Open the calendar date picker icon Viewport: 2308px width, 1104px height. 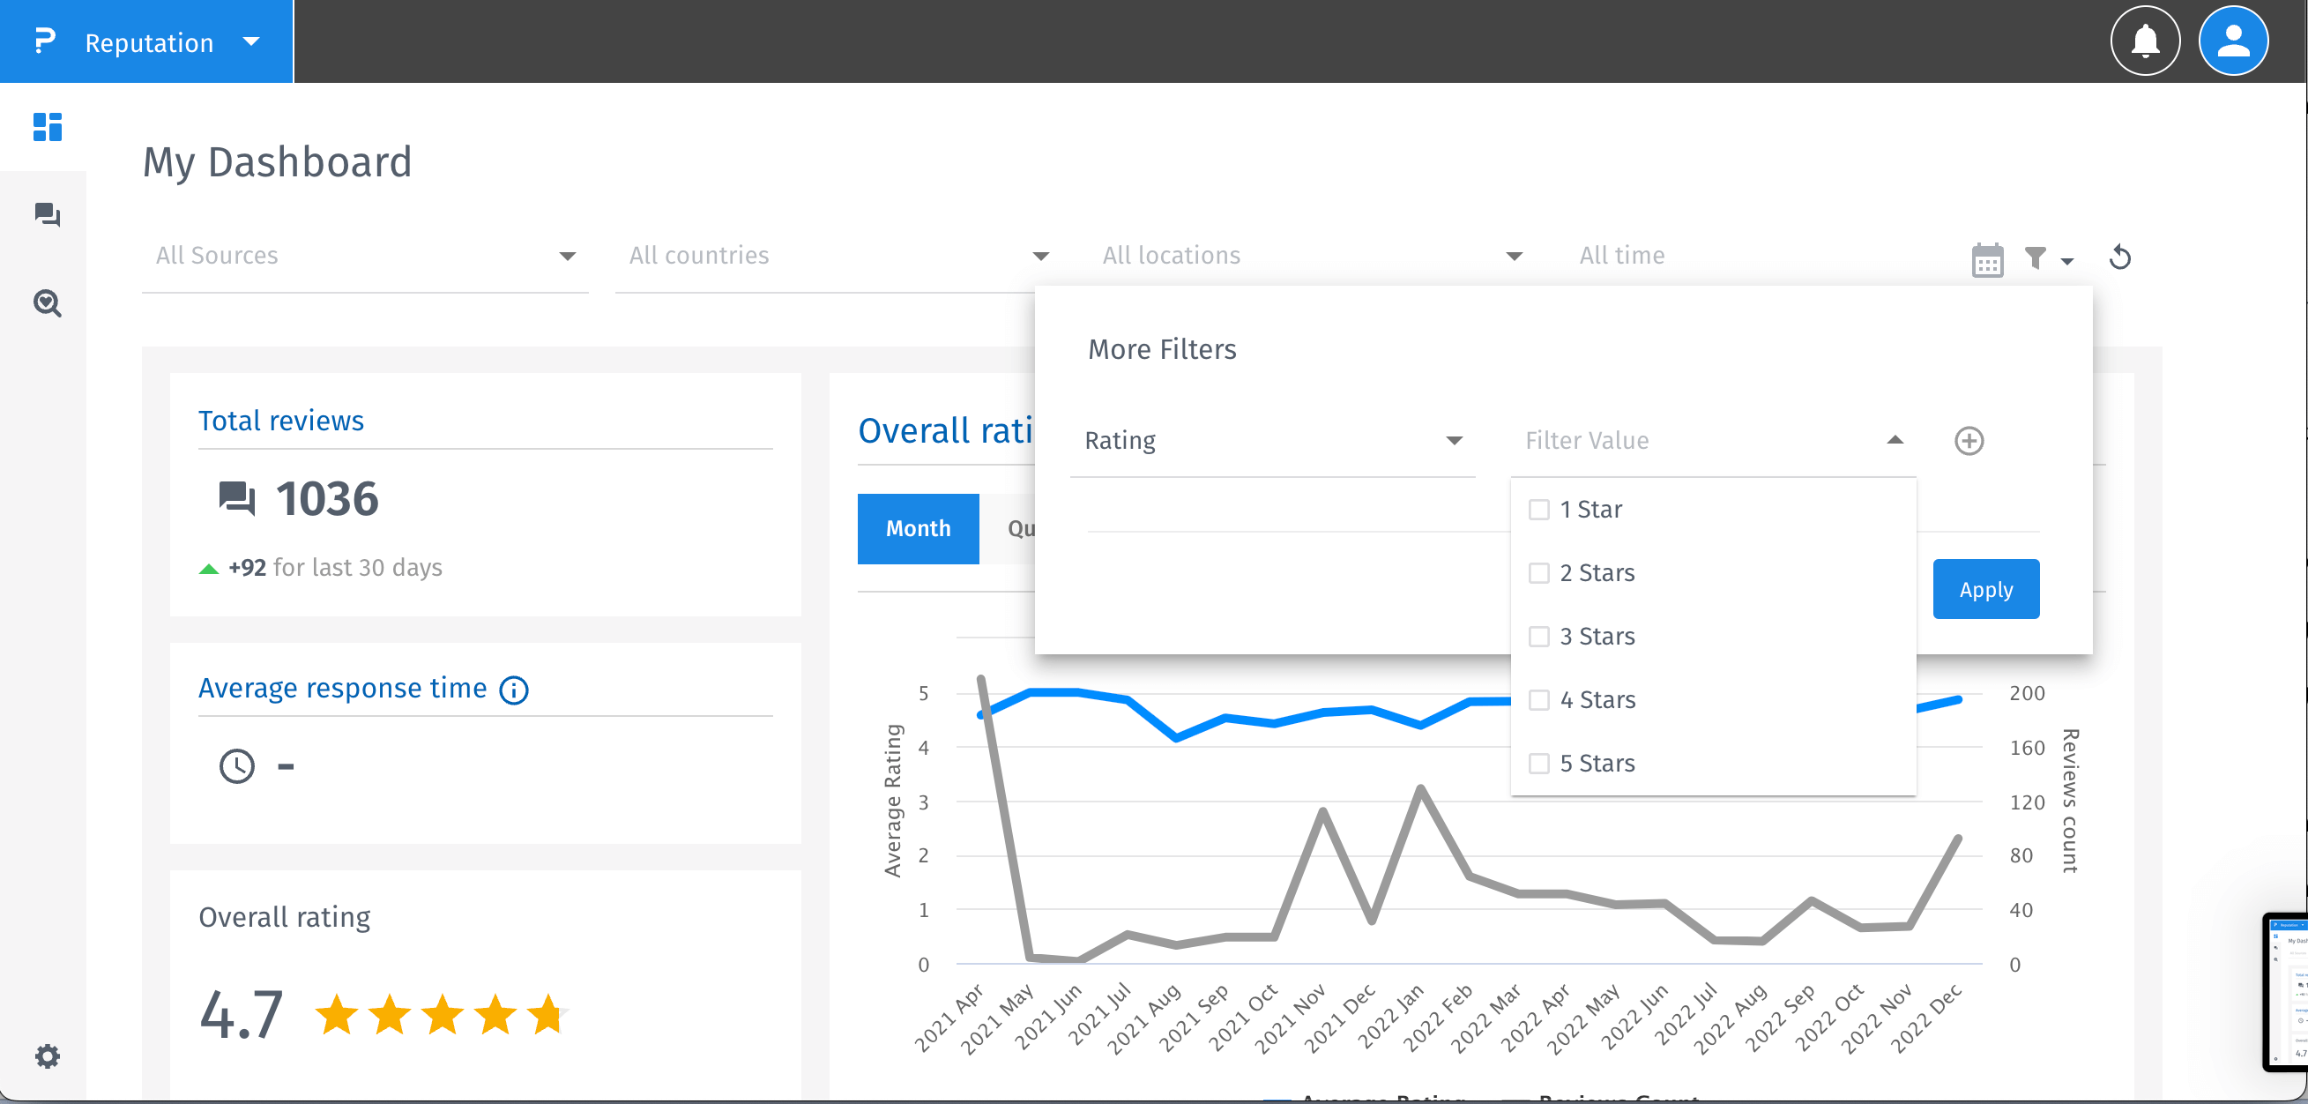1986,260
